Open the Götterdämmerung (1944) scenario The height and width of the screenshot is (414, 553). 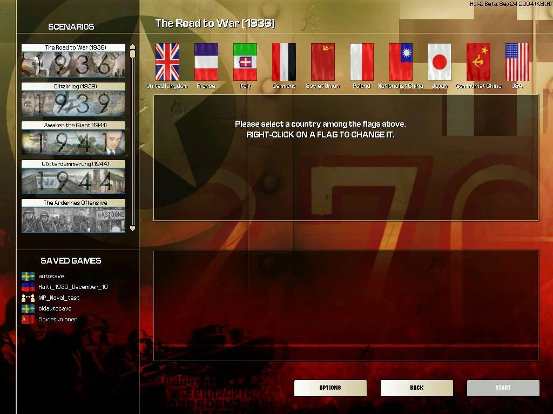tap(73, 178)
